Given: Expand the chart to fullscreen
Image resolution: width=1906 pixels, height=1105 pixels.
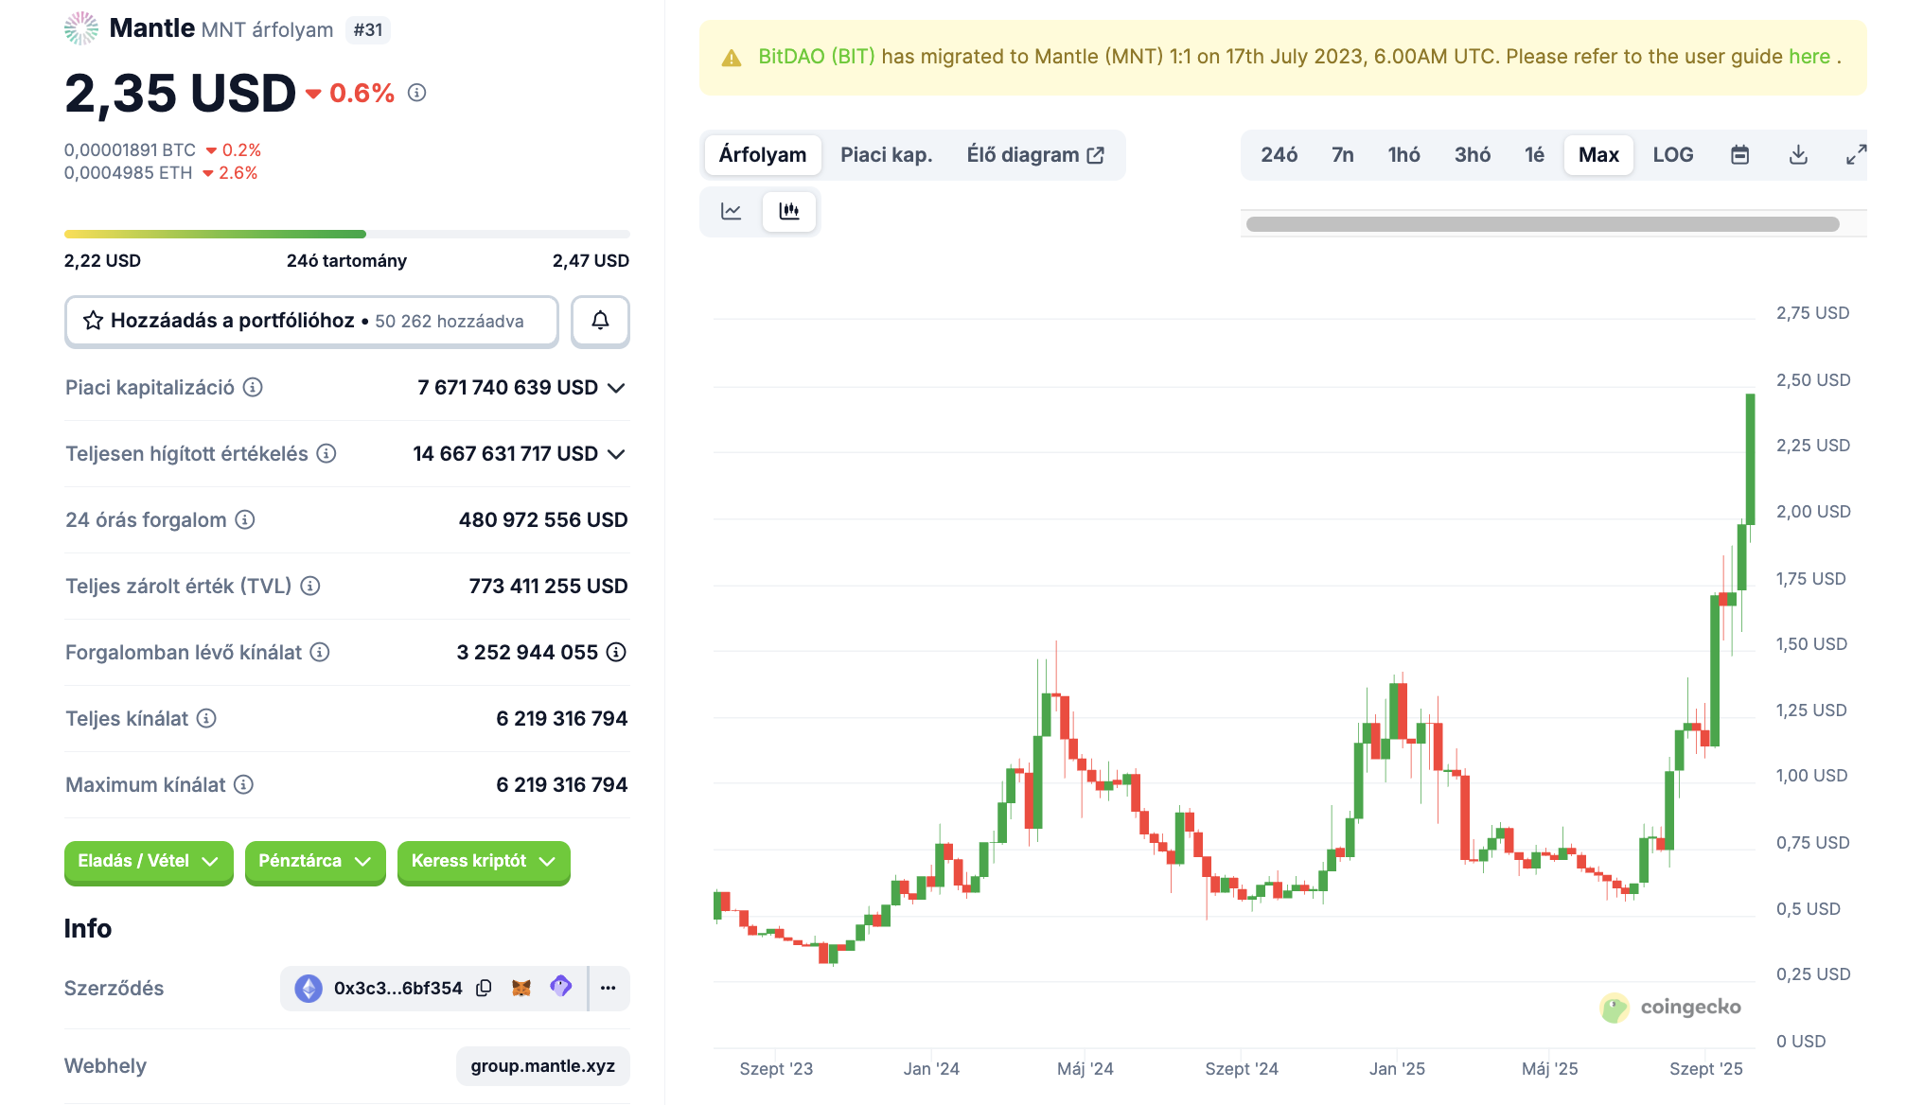Looking at the screenshot, I should click(1856, 155).
